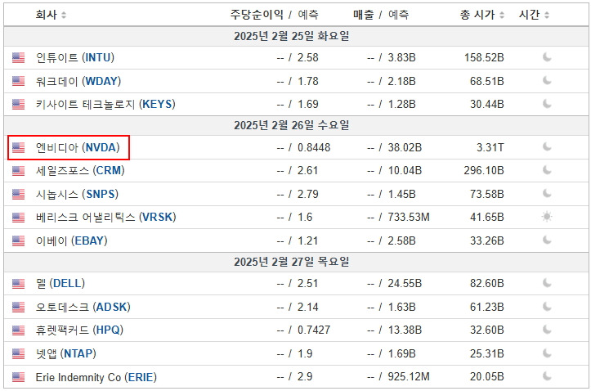Click NVDA revenue forecast 38.02B
Viewport: 591px width, 391px height.
click(405, 147)
